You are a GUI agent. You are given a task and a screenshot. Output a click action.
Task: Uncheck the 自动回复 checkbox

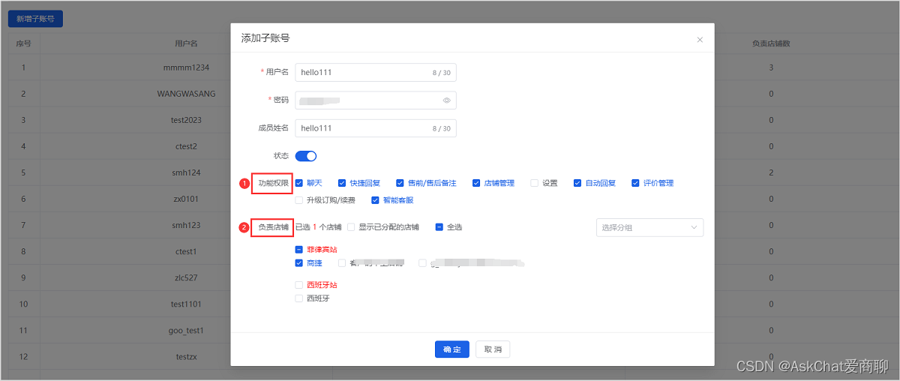pos(577,183)
